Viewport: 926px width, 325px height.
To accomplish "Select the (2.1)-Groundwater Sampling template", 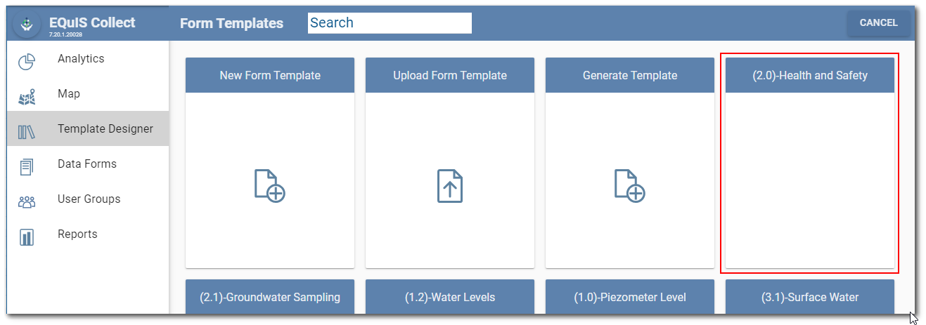I will click(x=270, y=297).
